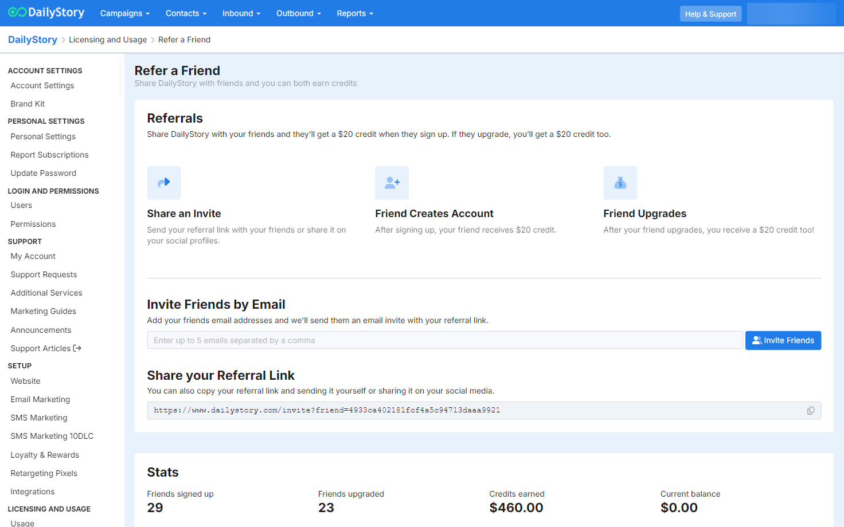
Task: Click the Share an Invite arrow icon
Action: (164, 183)
